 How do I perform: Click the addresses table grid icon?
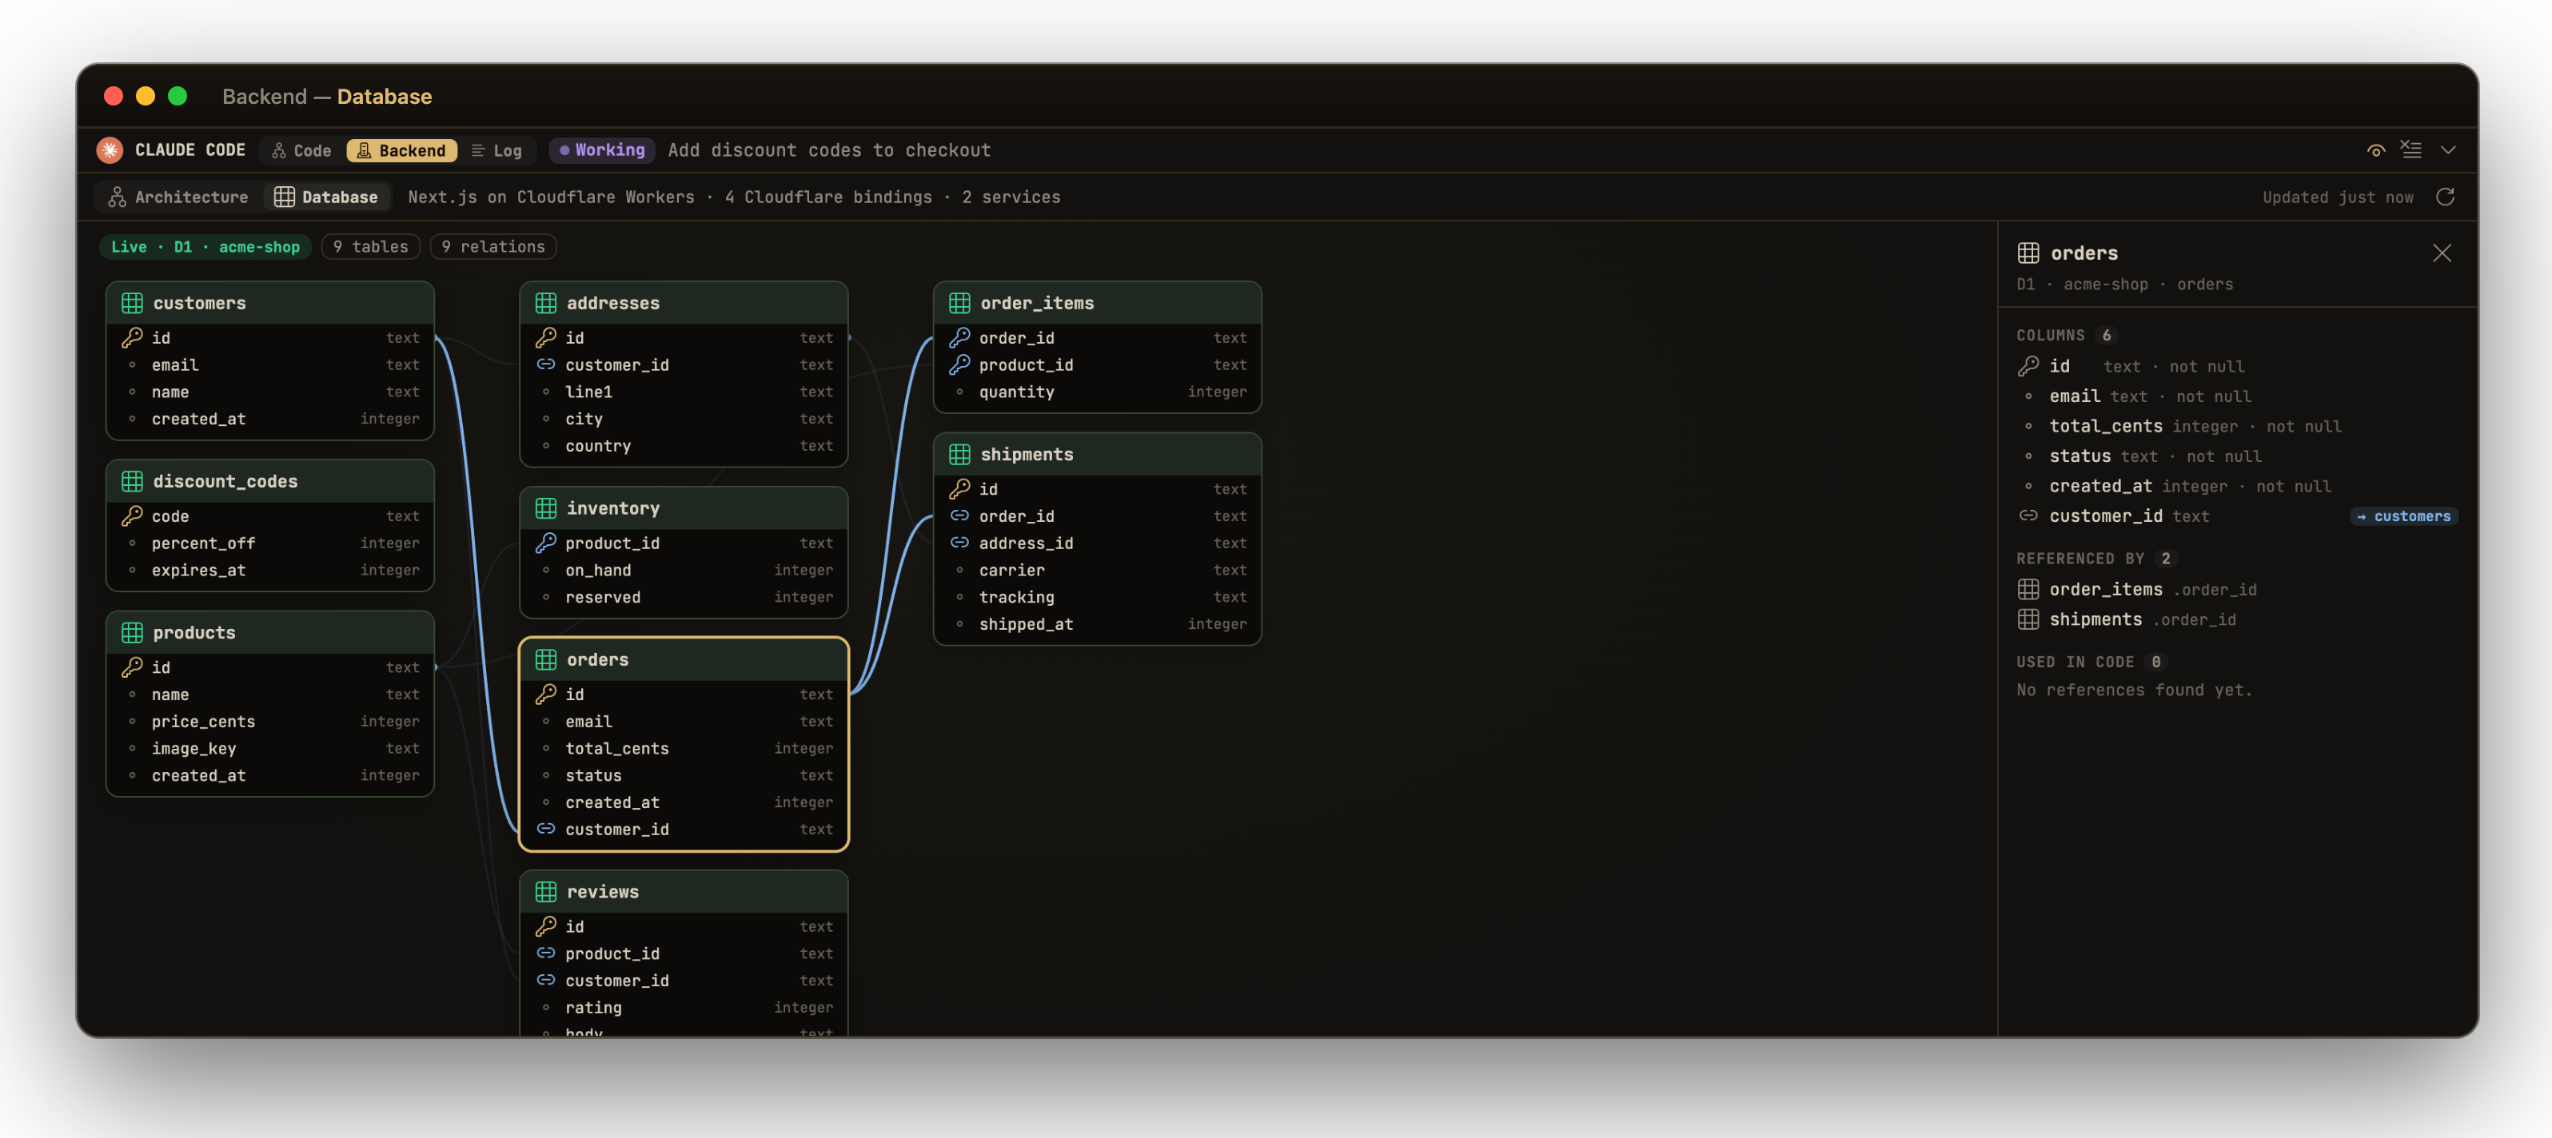[546, 303]
